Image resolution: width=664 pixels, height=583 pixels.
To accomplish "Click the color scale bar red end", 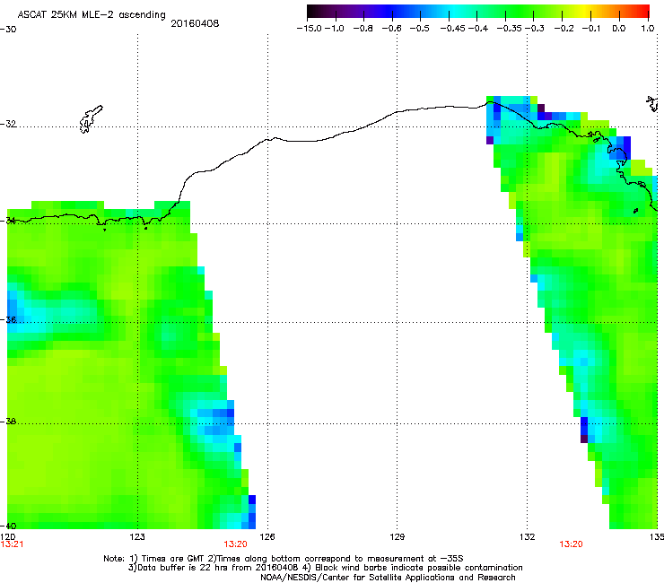I will (643, 11).
